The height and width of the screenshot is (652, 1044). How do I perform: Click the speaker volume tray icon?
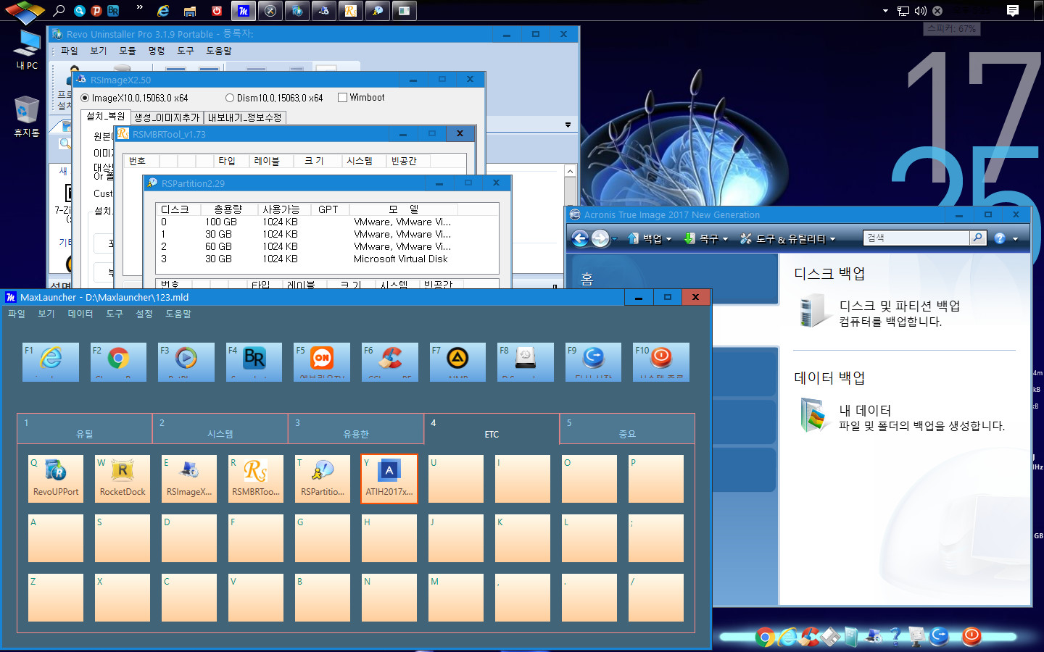921,10
